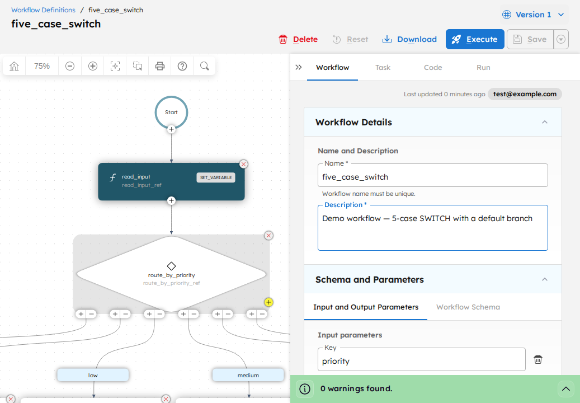This screenshot has height=403, width=580.
Task: Open the Version 1 dropdown
Action: click(x=534, y=15)
